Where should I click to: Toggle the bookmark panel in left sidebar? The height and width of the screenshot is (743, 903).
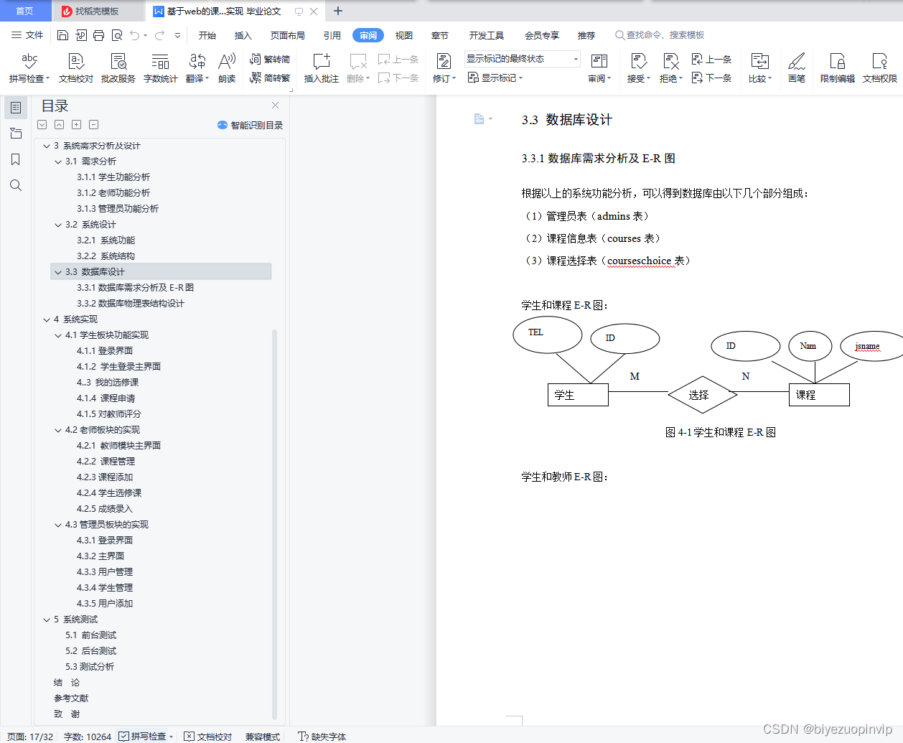coord(15,159)
